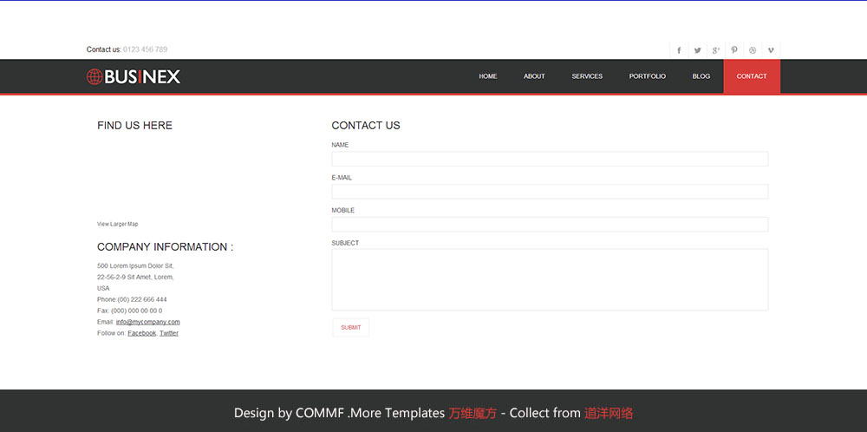Click the Twitter bird icon
This screenshot has width=867, height=432.
[x=697, y=50]
